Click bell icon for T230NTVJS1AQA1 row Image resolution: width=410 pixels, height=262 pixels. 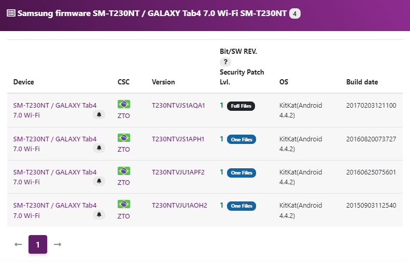point(99,114)
